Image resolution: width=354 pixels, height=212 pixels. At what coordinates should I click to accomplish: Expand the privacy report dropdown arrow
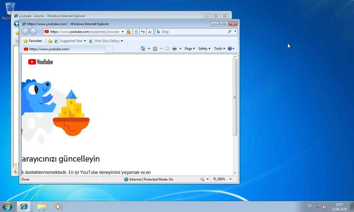coord(207,179)
